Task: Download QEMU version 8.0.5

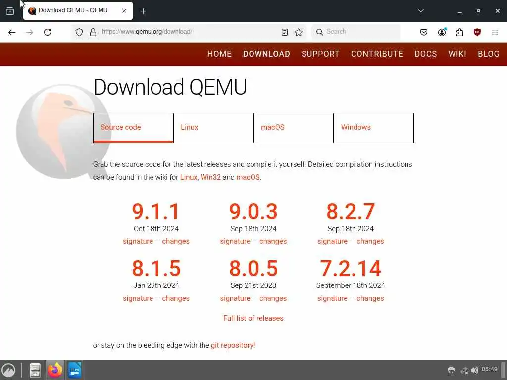Action: (x=253, y=268)
